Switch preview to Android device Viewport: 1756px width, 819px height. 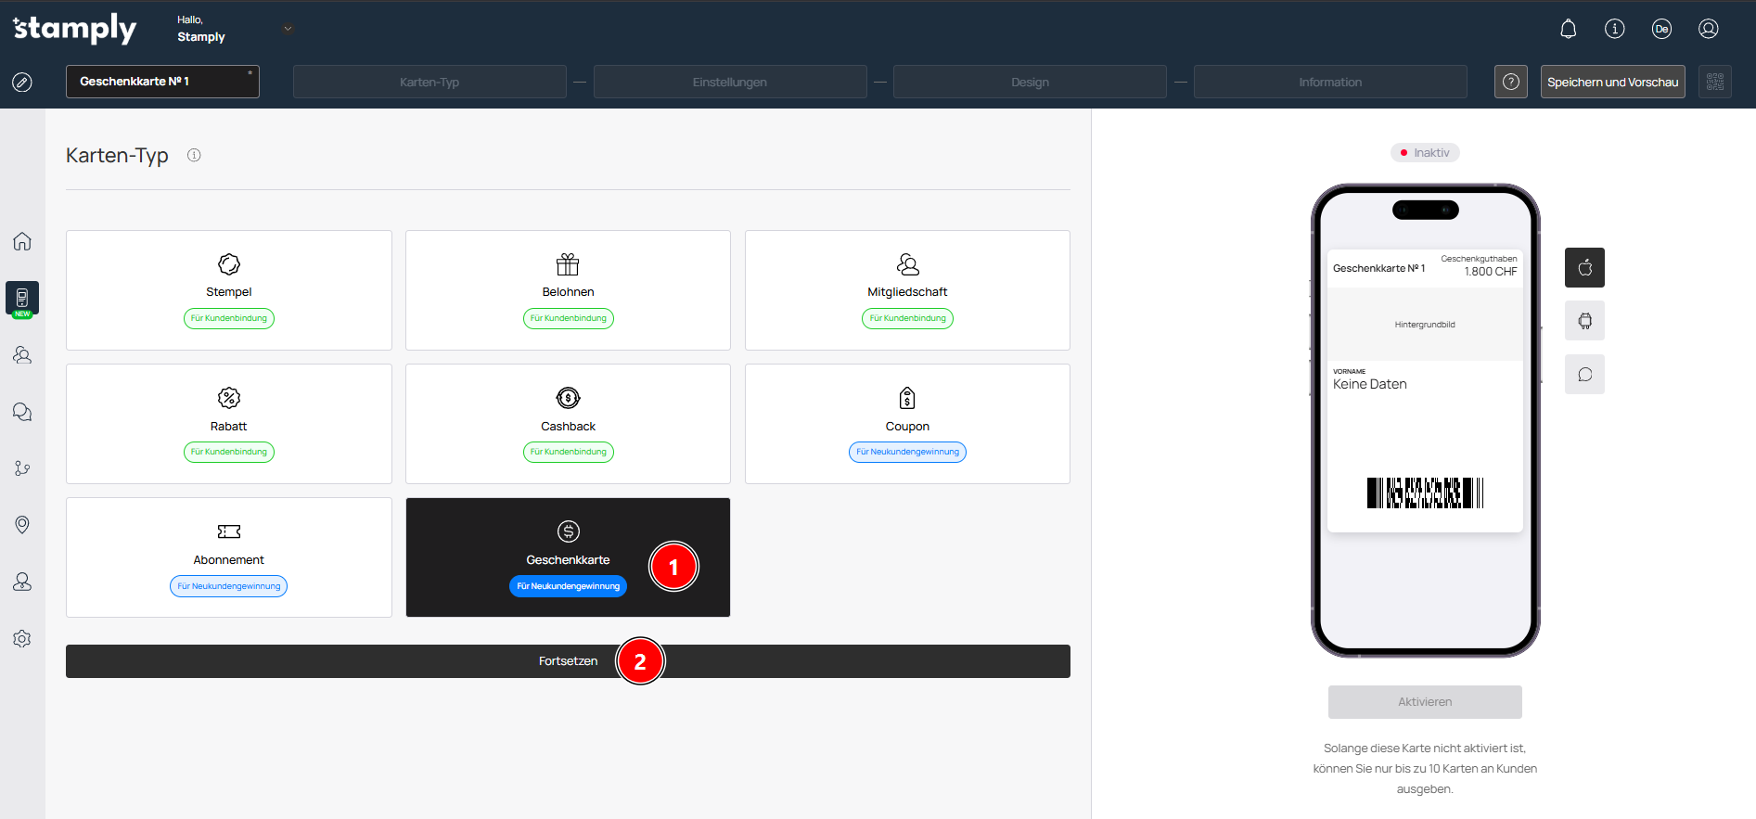click(1584, 321)
